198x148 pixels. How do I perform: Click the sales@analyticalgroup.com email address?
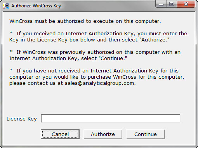[99, 83]
